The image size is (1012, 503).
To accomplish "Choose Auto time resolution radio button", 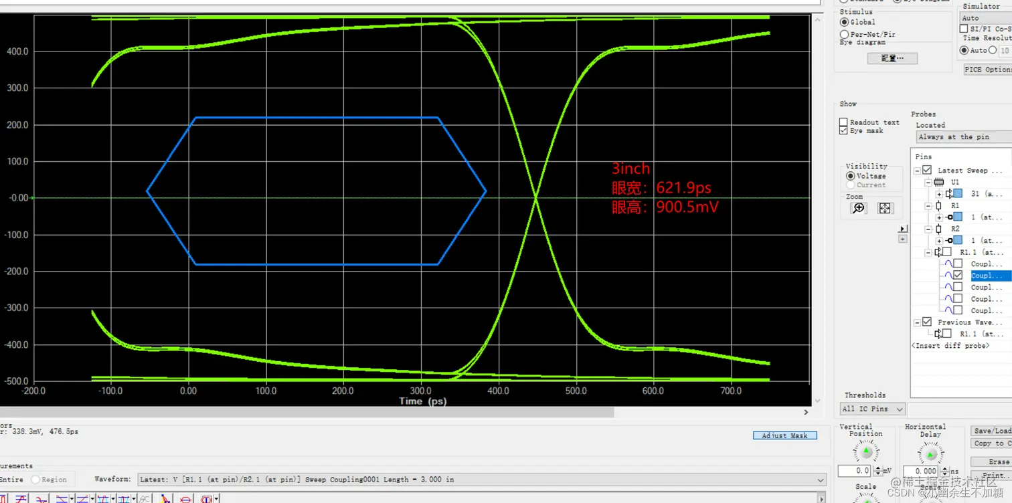I will click(964, 50).
